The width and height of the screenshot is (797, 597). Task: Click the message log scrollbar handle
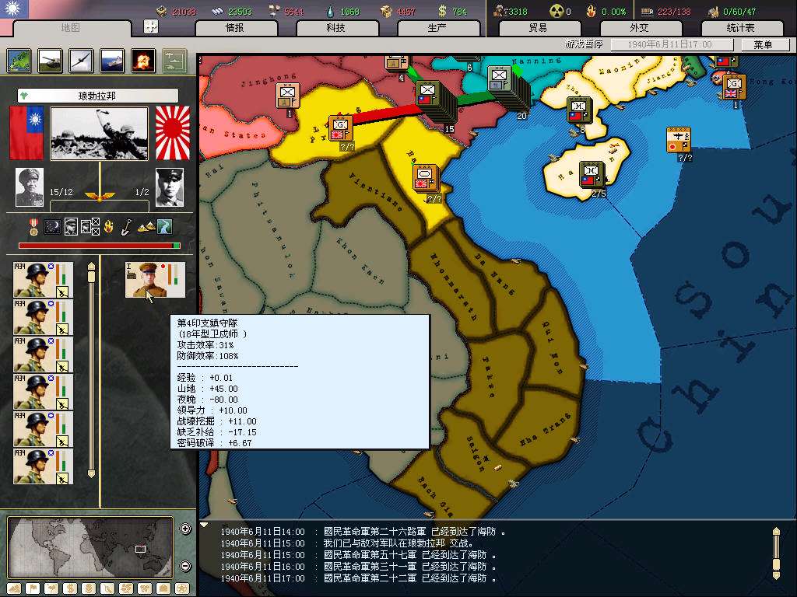coord(776,565)
